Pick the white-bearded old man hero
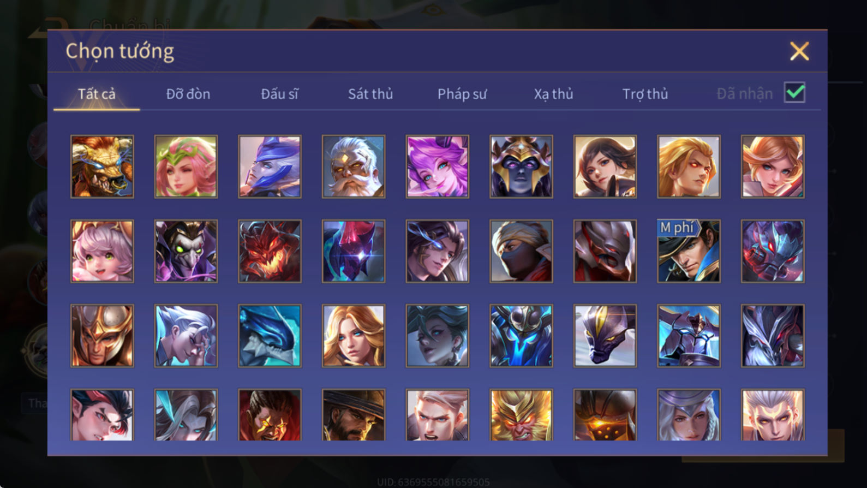This screenshot has width=867, height=488. (x=354, y=166)
